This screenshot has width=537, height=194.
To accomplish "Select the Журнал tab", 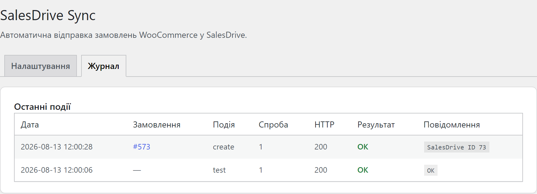I will (104, 66).
